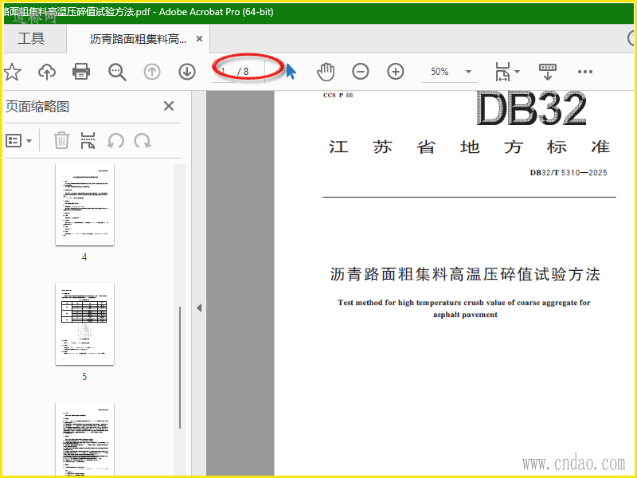Image resolution: width=637 pixels, height=478 pixels.
Task: Click the 江苏省地方标准 heading
Action: pos(469,147)
